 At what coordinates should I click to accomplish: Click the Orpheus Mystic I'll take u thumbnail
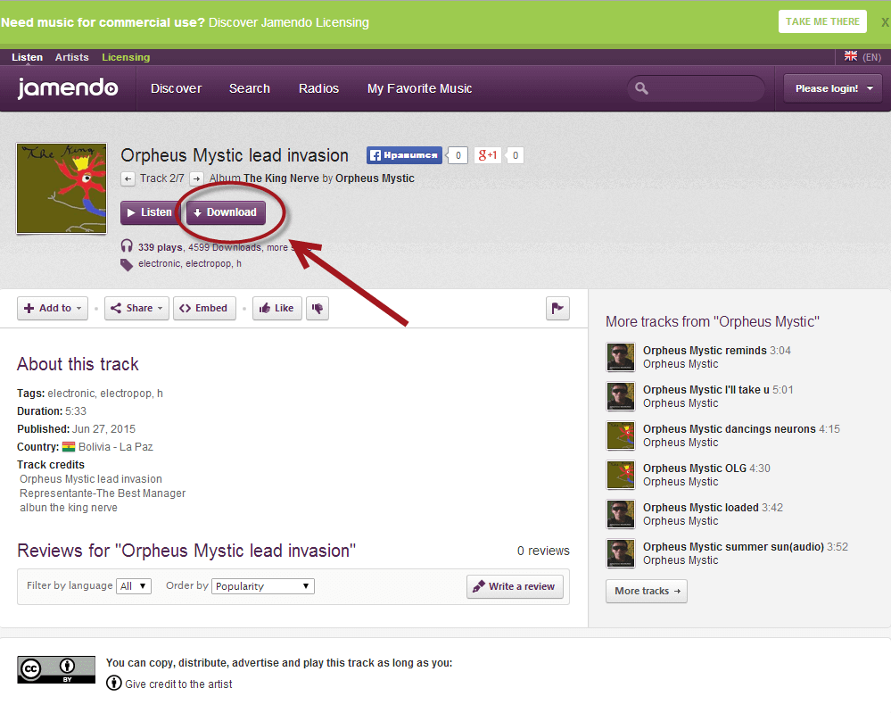621,396
